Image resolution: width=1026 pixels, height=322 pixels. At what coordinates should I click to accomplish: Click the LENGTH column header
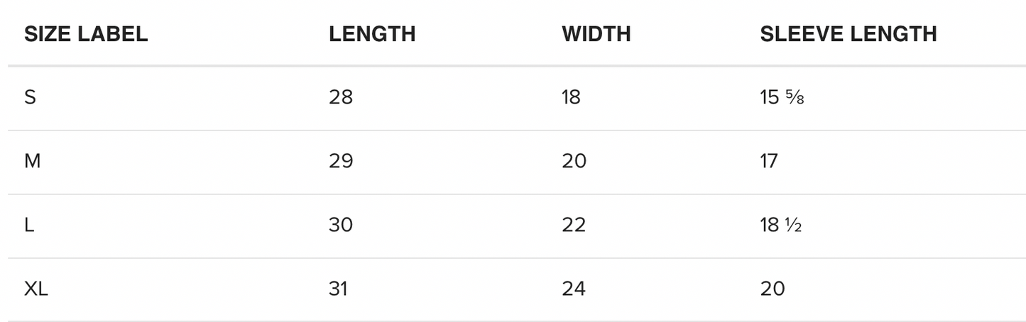pyautogui.click(x=372, y=34)
